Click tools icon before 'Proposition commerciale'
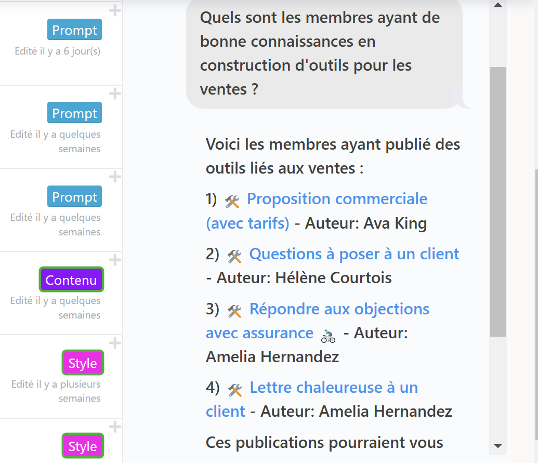Viewport: 538px width, 463px height. (x=232, y=201)
